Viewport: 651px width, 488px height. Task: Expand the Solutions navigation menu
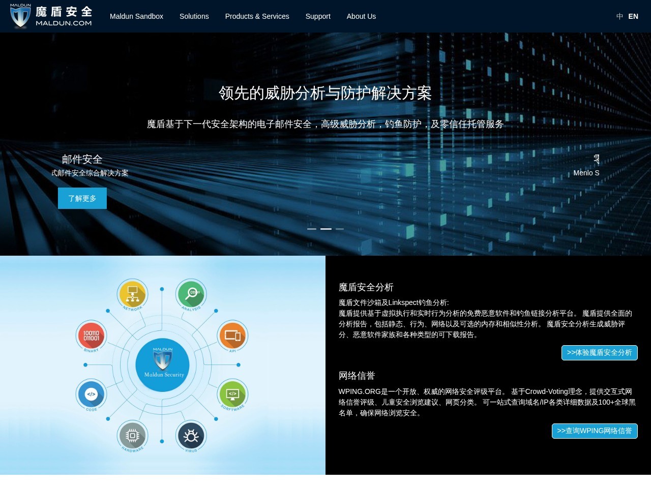(x=194, y=16)
